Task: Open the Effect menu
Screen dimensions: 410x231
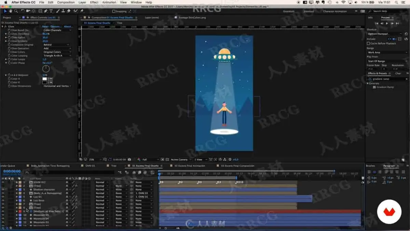Action: tap(94, 2)
